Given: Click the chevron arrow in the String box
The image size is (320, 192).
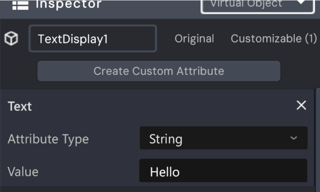Looking at the screenshot, I should [293, 138].
